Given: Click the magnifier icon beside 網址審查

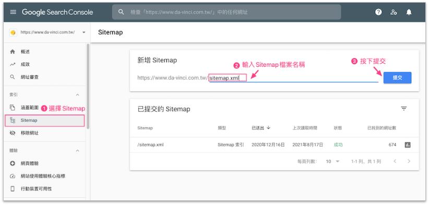Looking at the screenshot, I should (13, 77).
